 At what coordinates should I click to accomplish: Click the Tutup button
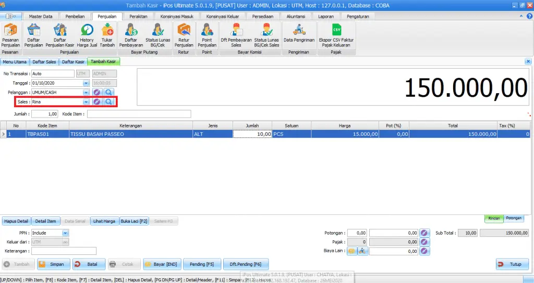[x=512, y=264]
